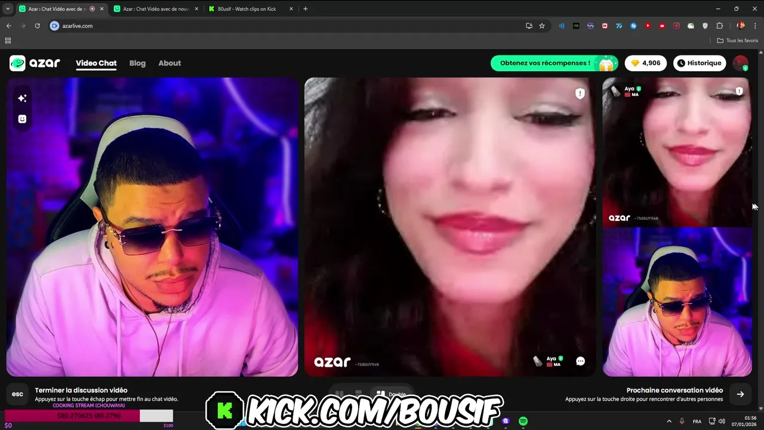Show hidden system tray icons
Image resolution: width=764 pixels, height=430 pixels.
pos(668,421)
